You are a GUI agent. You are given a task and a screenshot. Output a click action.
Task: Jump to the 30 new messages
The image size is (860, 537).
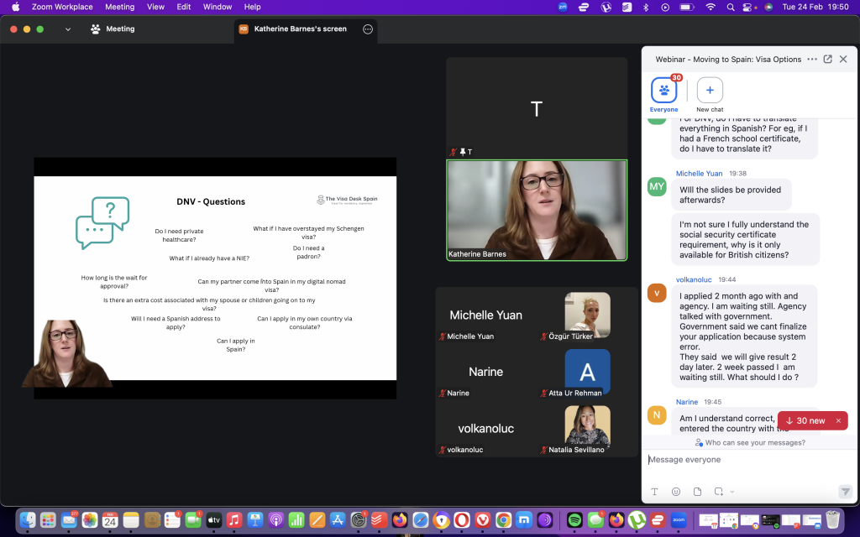(805, 421)
